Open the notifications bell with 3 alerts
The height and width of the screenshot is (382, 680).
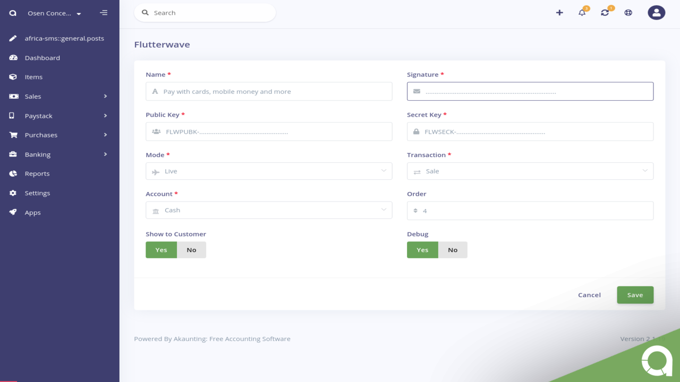[x=582, y=12]
